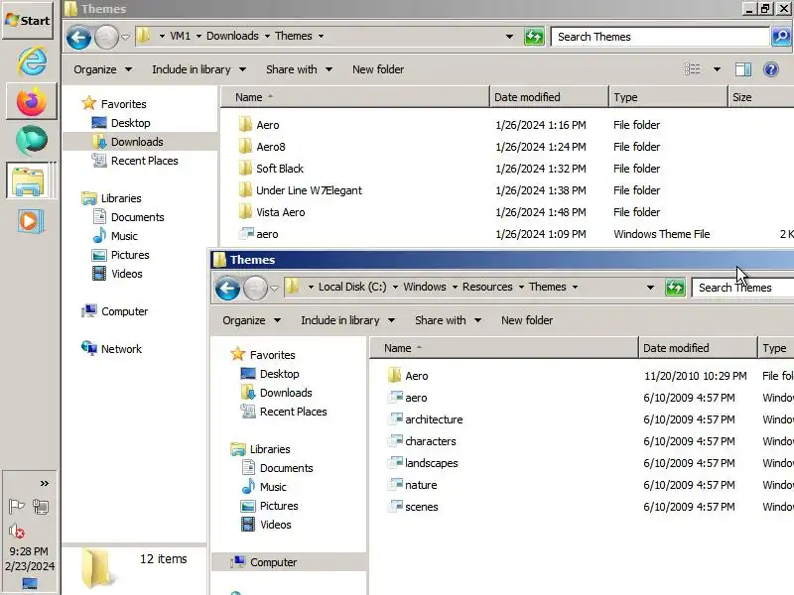Show hidden taskbar icons chevron

(x=45, y=484)
